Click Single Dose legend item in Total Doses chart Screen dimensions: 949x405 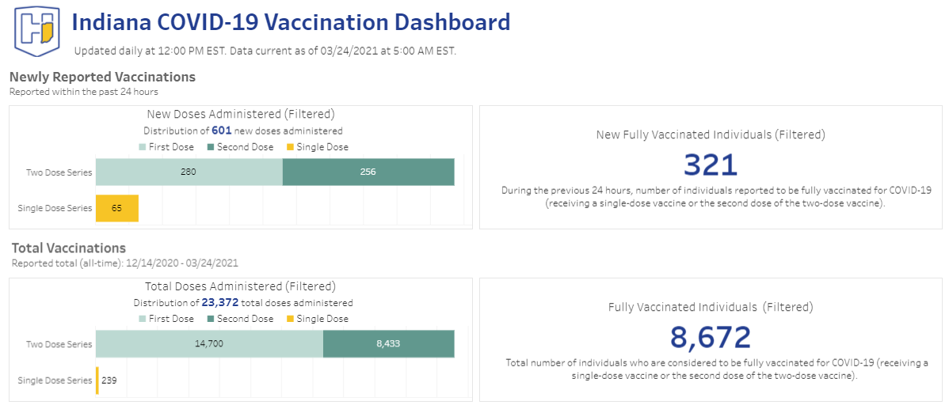click(318, 319)
